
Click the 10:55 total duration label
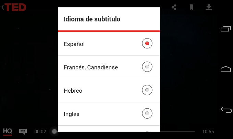(x=208, y=132)
